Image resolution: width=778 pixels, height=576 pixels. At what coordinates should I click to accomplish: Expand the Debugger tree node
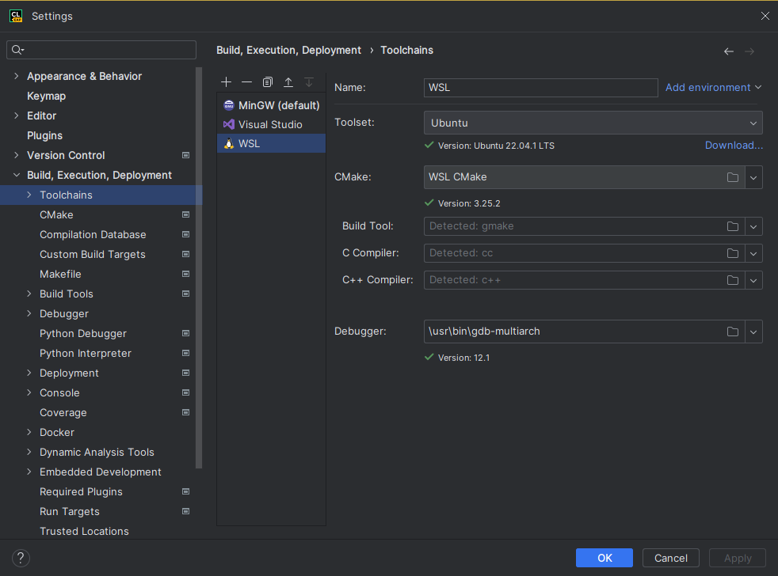point(29,314)
